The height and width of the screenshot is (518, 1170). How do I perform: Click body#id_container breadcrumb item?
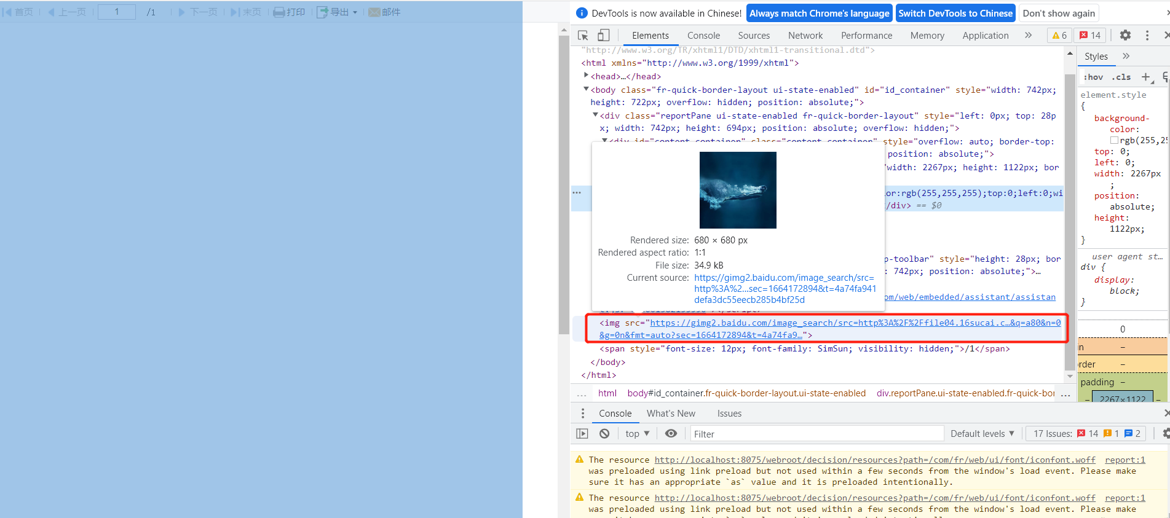[746, 393]
